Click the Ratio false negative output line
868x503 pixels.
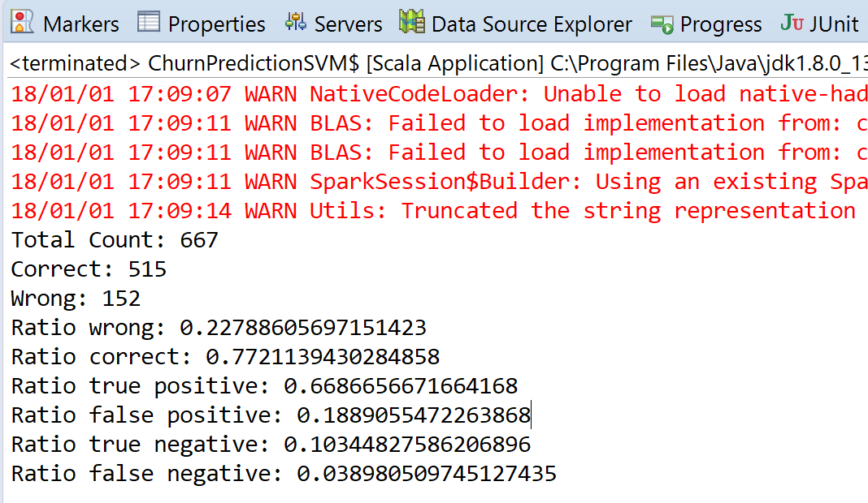point(284,474)
